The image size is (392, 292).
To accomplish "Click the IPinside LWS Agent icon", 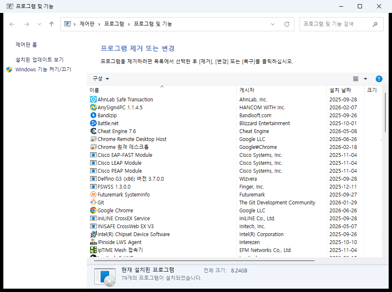I will click(93, 242).
